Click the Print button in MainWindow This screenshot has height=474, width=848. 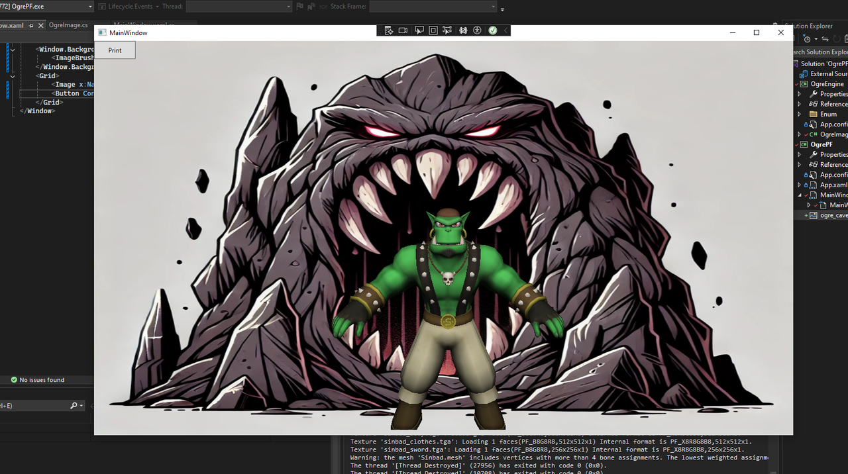115,50
